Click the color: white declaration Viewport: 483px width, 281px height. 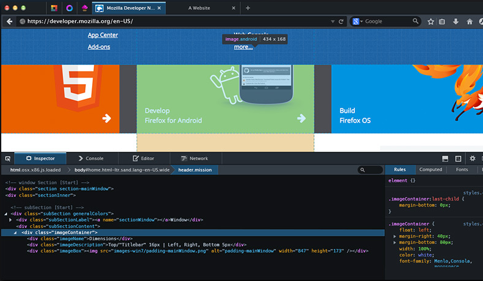[417, 255]
